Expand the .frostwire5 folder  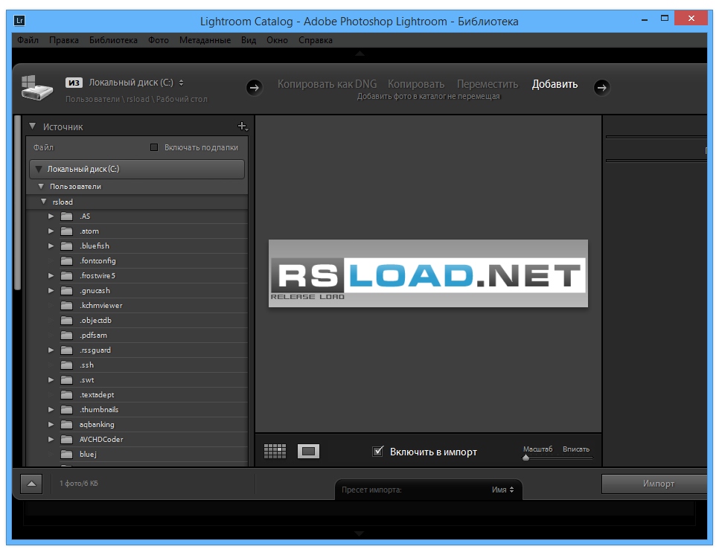pyautogui.click(x=51, y=276)
